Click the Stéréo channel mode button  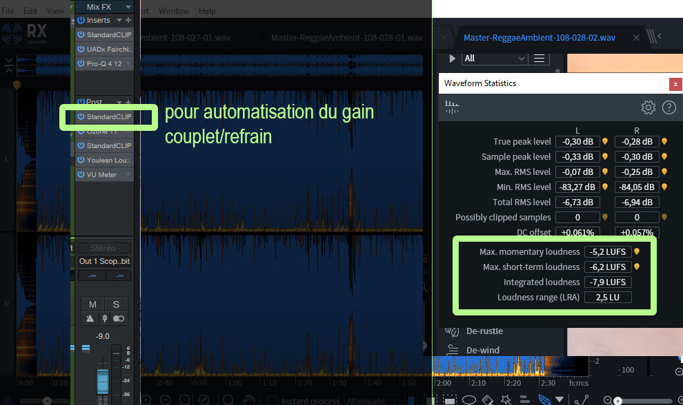(104, 248)
